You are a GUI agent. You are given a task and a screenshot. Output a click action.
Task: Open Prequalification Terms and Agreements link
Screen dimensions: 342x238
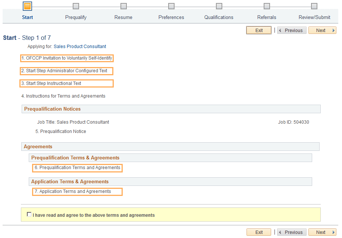click(x=77, y=168)
